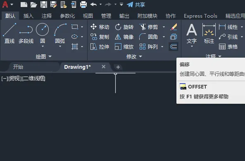This screenshot has width=245, height=161.
Task: Click the Ellipse draw icon
Action: (75, 37)
